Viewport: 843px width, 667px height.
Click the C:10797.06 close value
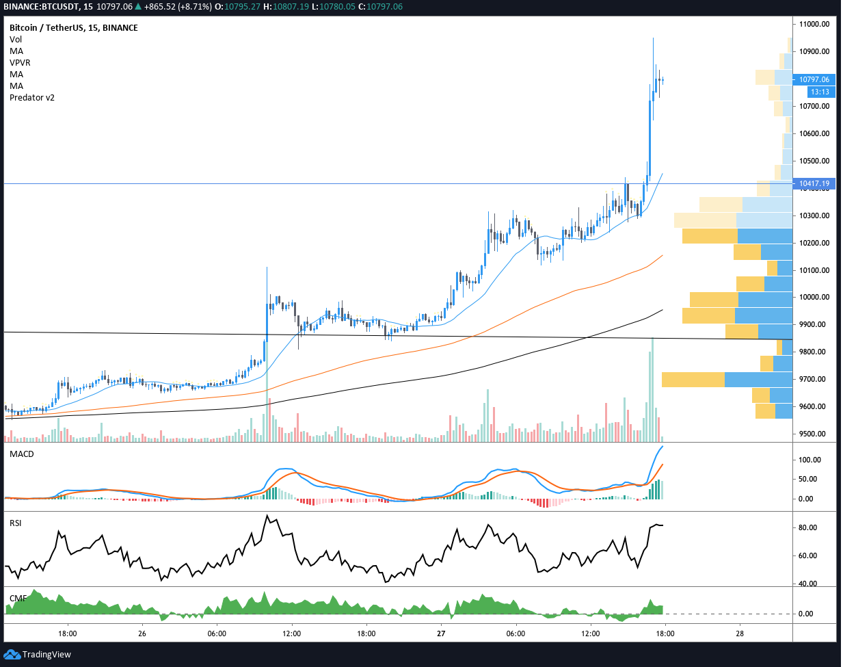coord(380,7)
